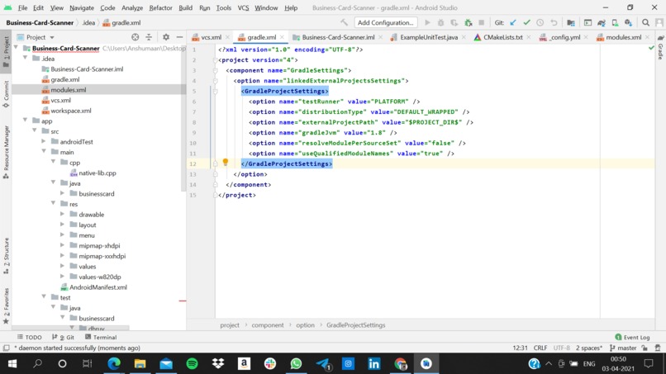This screenshot has height=374, width=666.
Task: Collapse the .idea folder
Action: [x=26, y=58]
